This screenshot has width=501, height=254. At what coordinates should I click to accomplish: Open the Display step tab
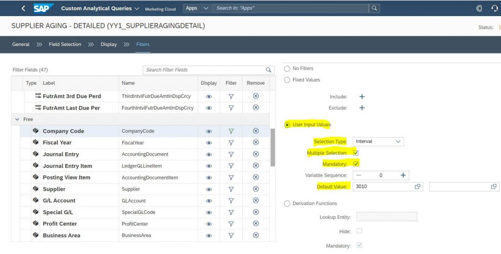tap(109, 45)
